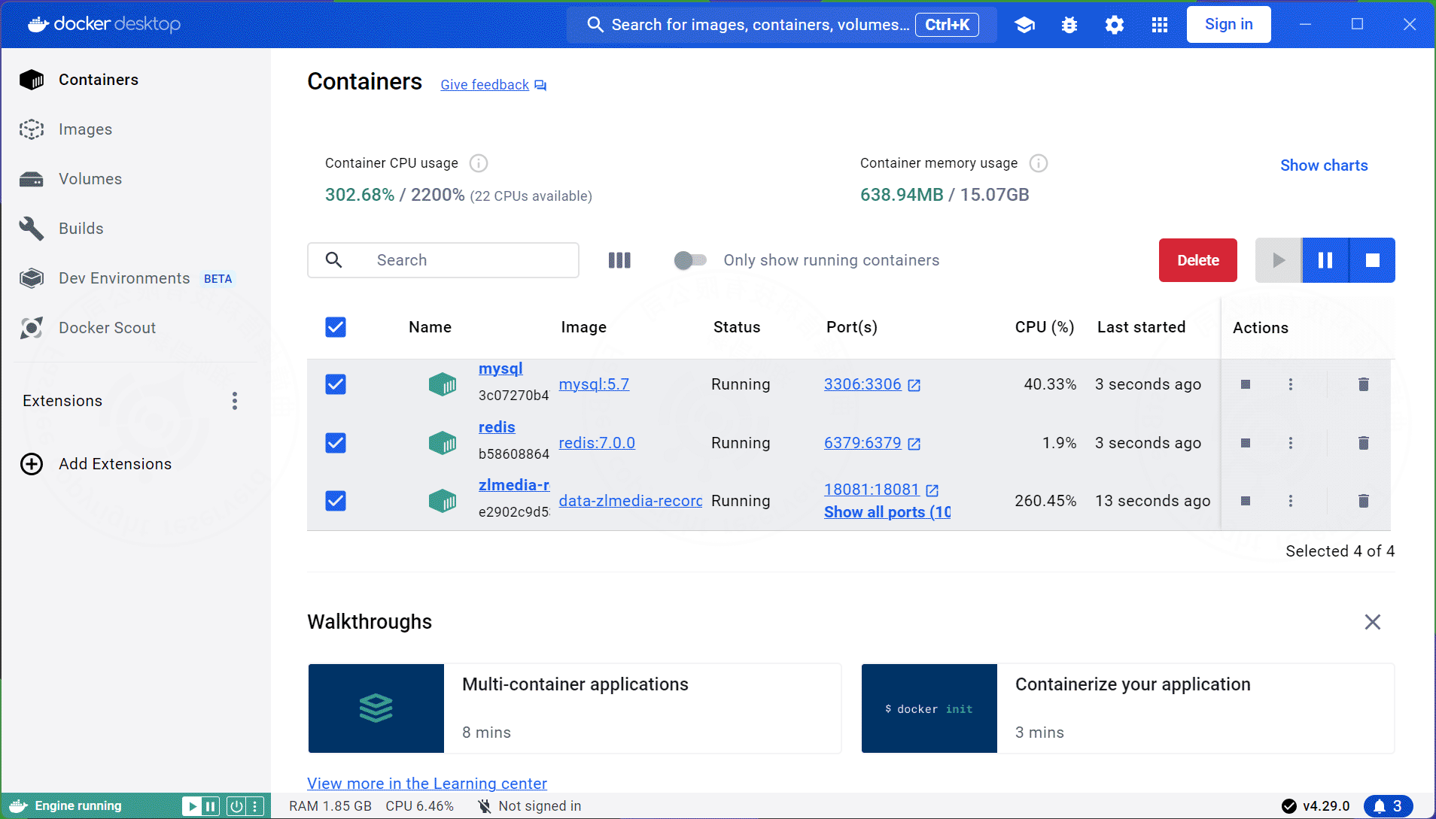The image size is (1436, 819).
Task: Open the mysql container name link
Action: 500,369
